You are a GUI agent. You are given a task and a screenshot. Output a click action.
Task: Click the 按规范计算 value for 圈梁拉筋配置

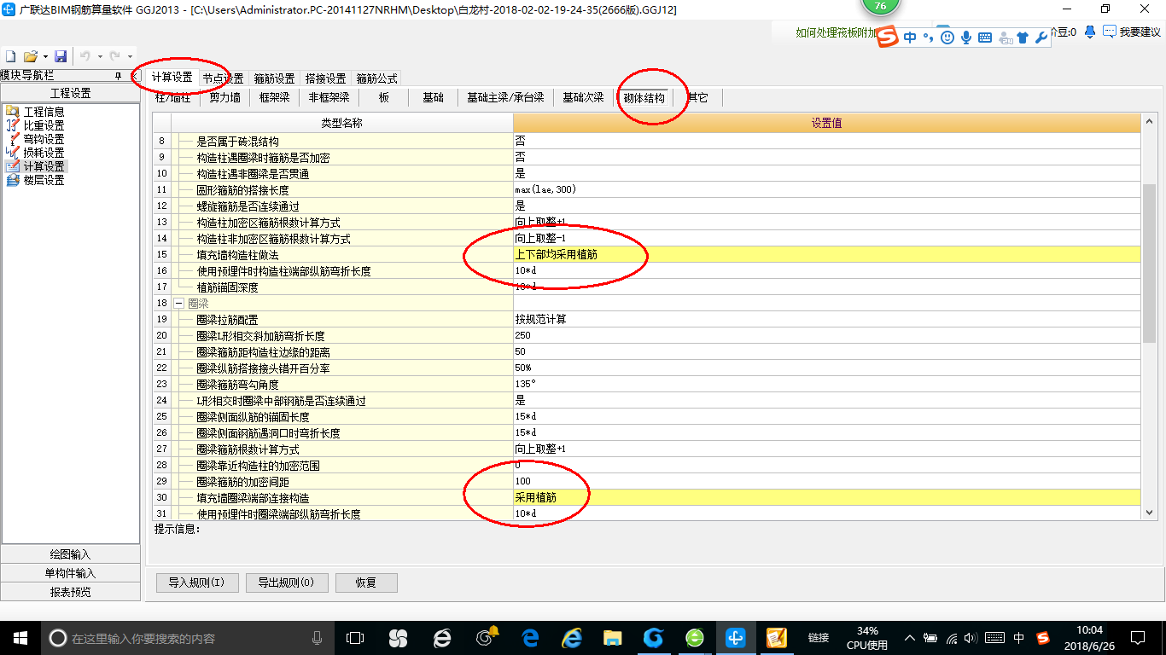pyautogui.click(x=826, y=319)
